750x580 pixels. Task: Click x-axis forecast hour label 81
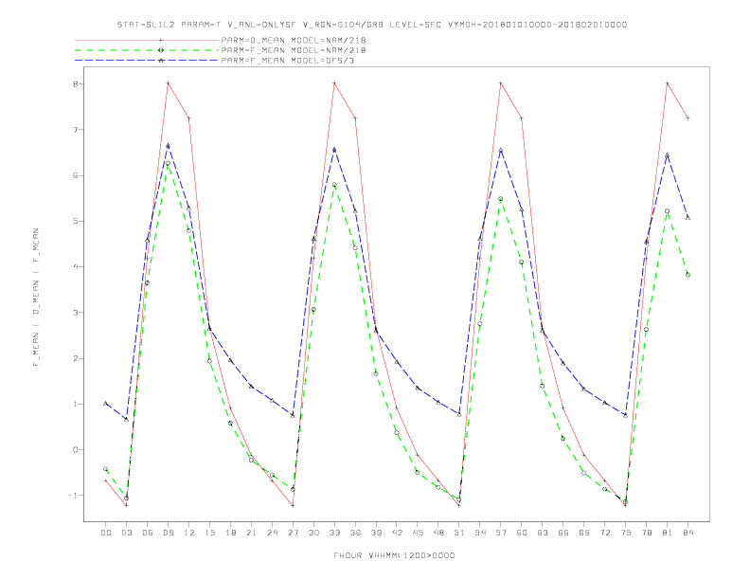[x=668, y=533]
